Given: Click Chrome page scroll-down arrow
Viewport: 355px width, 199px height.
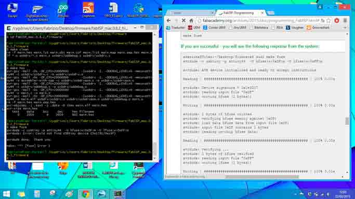Looking at the screenshot, I should pyautogui.click(x=347, y=172).
